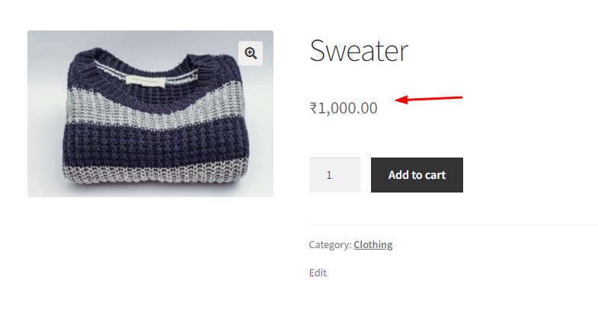Select the Sweater product title heading
The height and width of the screenshot is (312, 598).
click(x=359, y=50)
